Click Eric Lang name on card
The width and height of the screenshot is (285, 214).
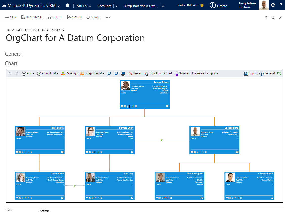click(129, 174)
